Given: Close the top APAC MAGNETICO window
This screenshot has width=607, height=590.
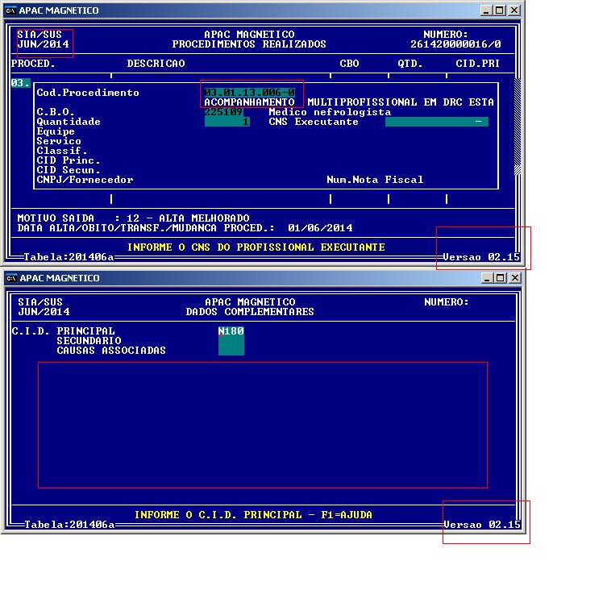Looking at the screenshot, I should (514, 10).
